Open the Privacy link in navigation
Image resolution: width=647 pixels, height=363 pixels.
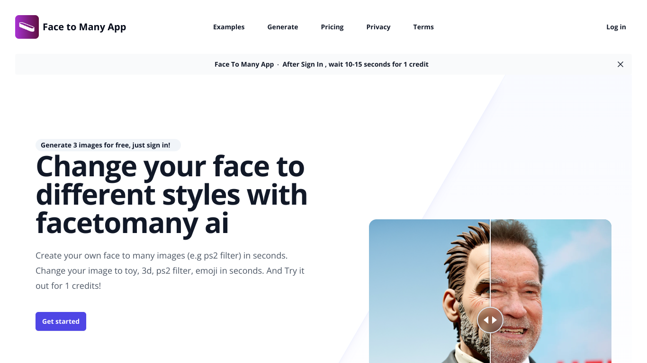coord(378,27)
